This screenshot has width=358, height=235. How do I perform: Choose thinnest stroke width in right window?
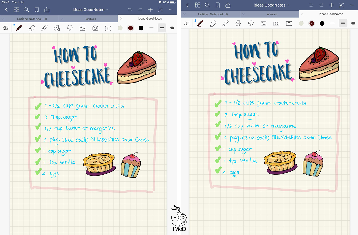point(332,23)
